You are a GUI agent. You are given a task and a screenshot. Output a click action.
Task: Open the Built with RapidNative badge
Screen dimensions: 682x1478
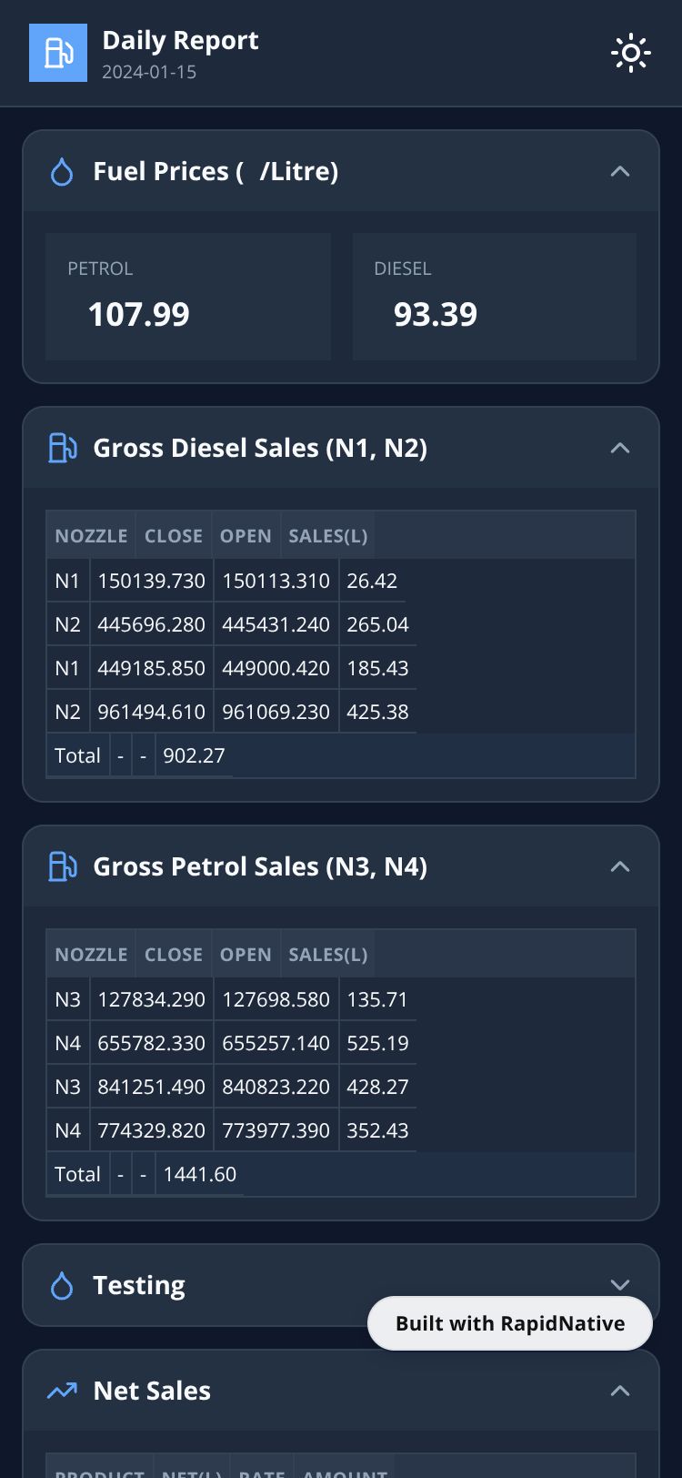[509, 1323]
